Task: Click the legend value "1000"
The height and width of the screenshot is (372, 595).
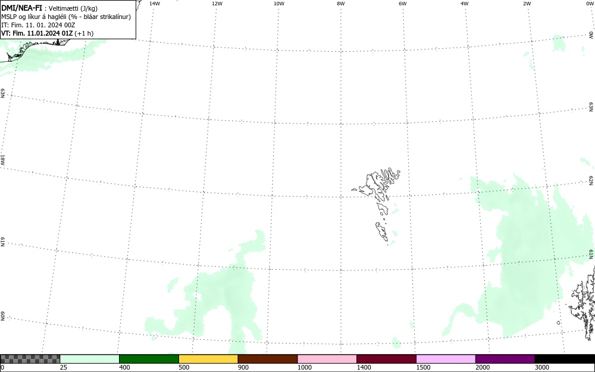Action: pos(304,367)
